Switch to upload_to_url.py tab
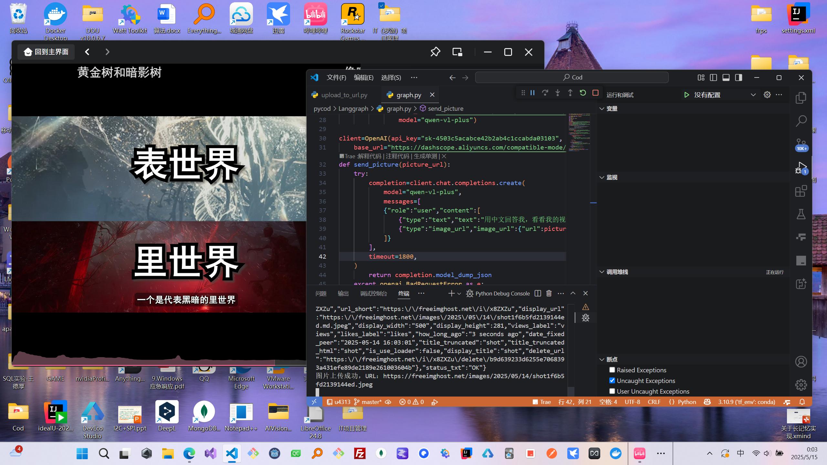 click(x=344, y=95)
